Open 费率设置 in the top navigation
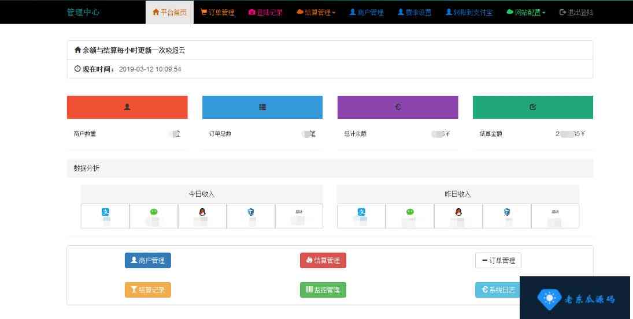This screenshot has width=633, height=319. [414, 12]
